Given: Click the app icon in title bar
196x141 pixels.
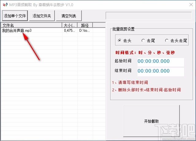Looking at the screenshot, I should pyautogui.click(x=5, y=5).
